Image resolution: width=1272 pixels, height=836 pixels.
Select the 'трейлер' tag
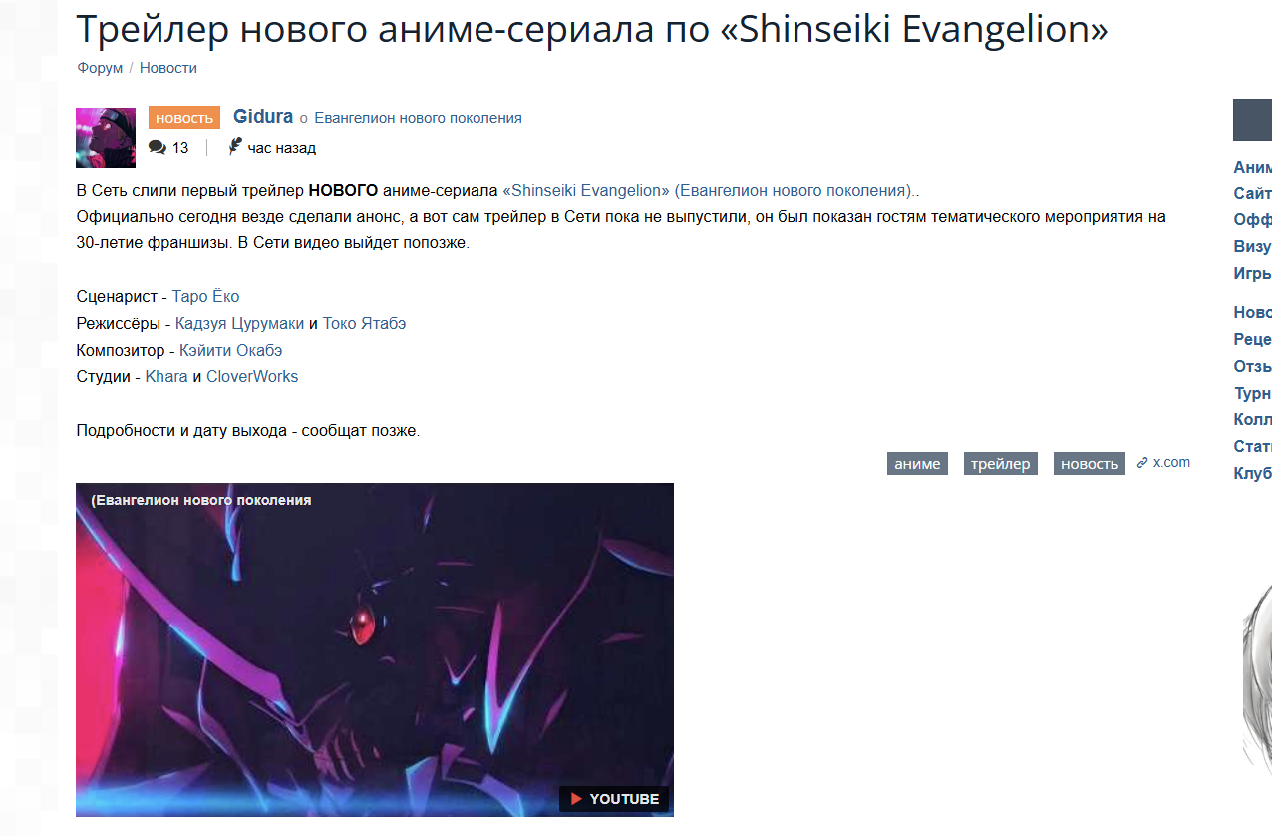pos(1000,463)
